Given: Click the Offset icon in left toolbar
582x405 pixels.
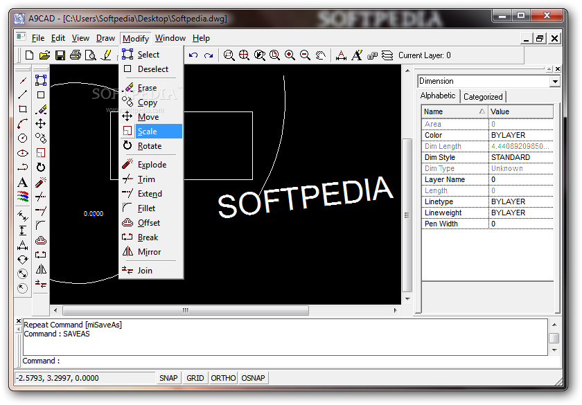Looking at the screenshot, I should coord(41,240).
